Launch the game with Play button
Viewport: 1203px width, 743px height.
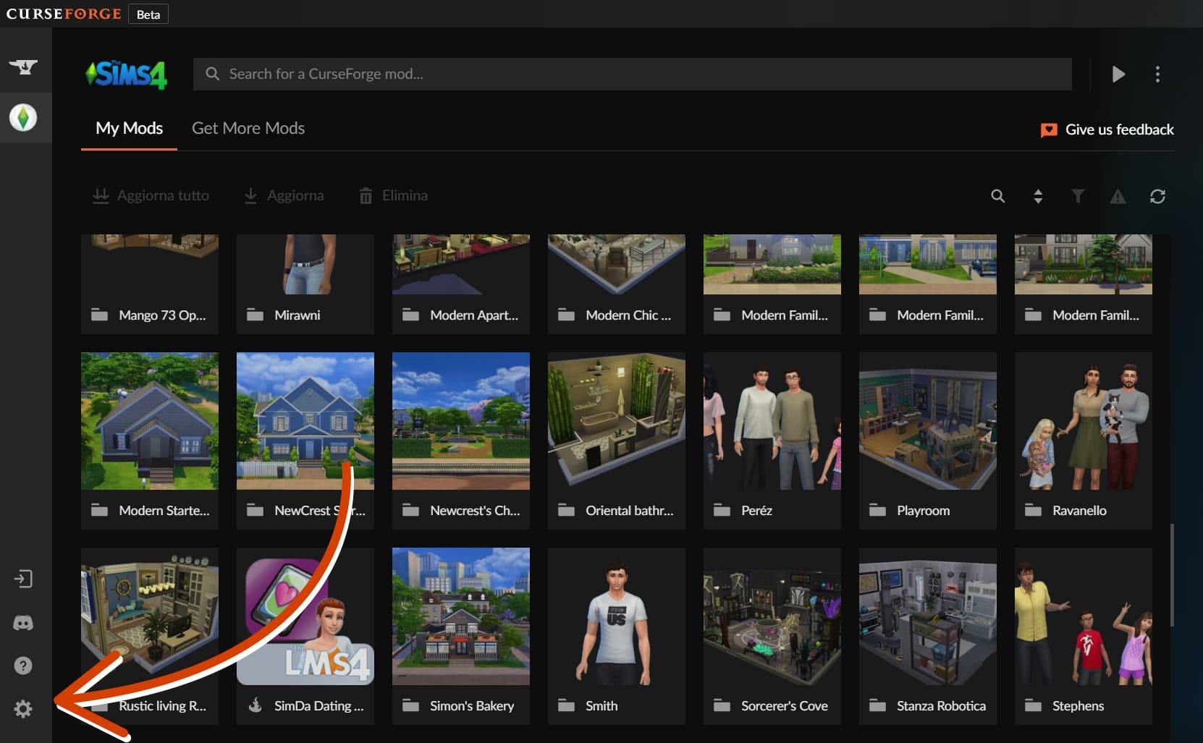coord(1118,74)
